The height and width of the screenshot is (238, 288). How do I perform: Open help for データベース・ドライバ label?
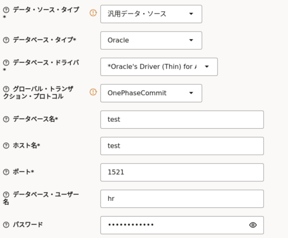point(6,63)
